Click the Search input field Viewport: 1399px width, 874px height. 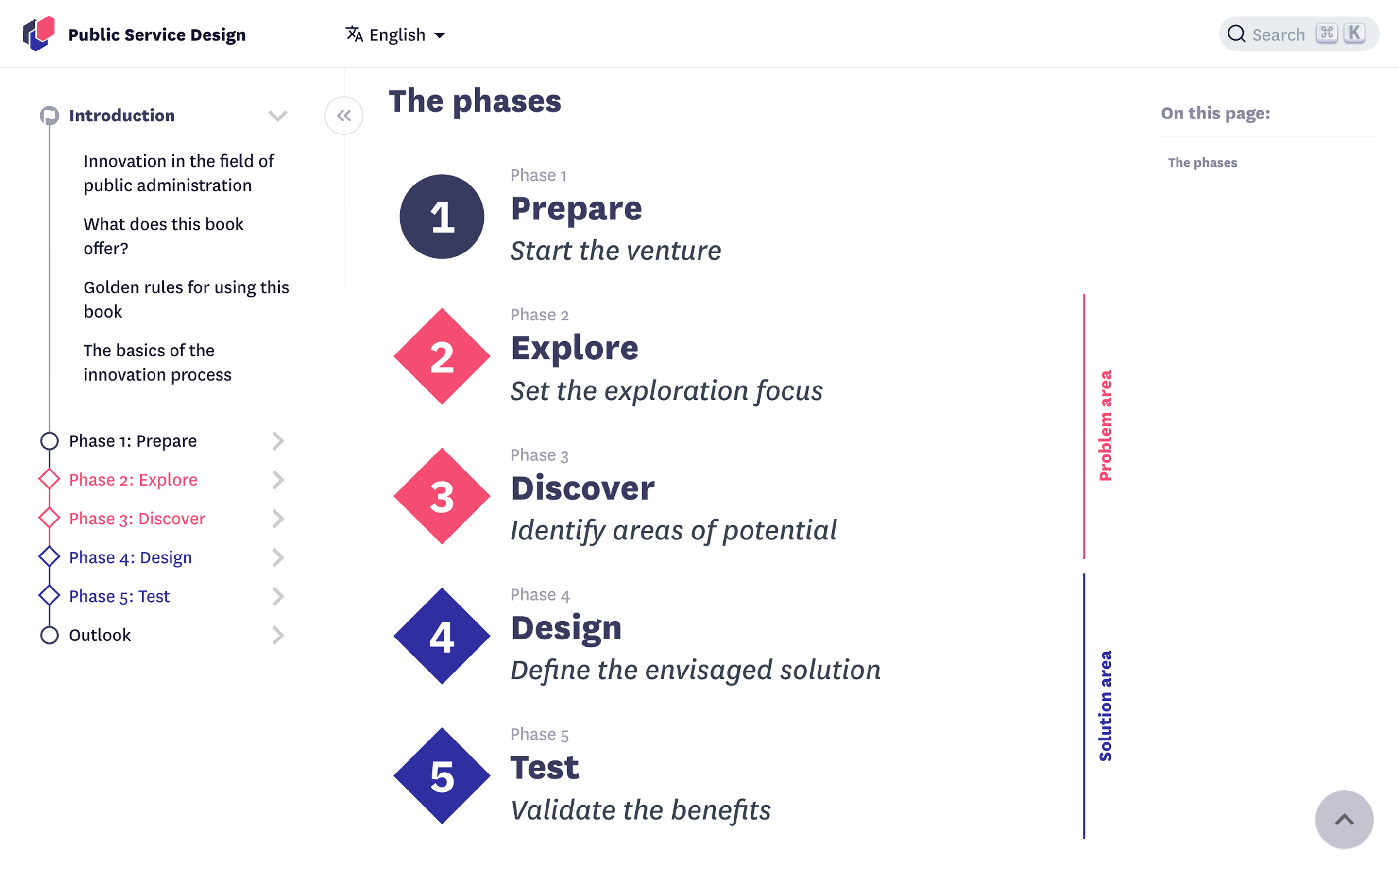(1298, 34)
